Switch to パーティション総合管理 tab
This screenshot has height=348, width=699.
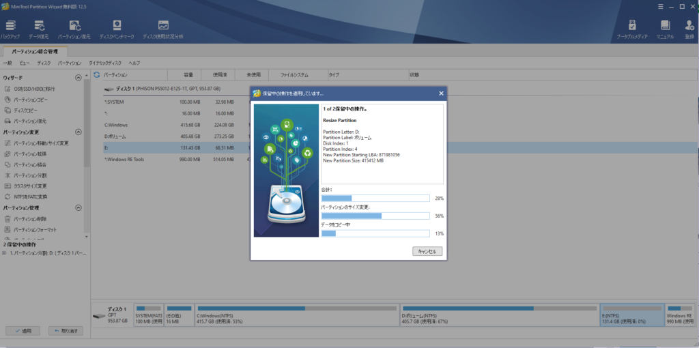[35, 52]
